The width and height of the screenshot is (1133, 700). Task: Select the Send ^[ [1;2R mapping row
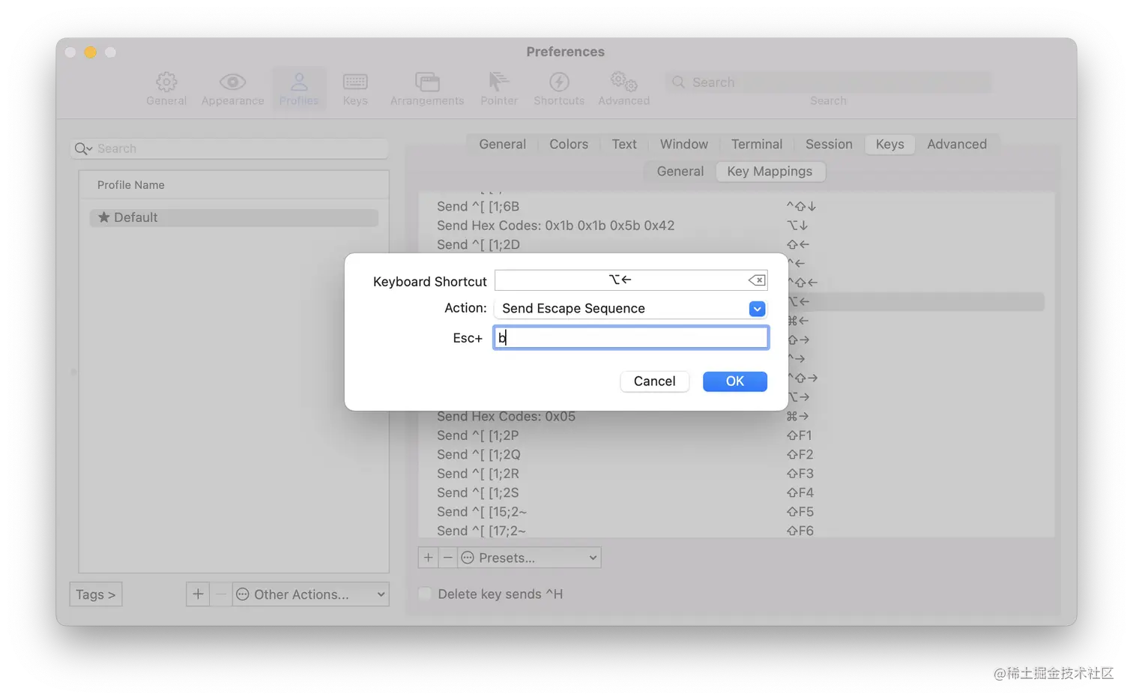pyautogui.click(x=736, y=474)
